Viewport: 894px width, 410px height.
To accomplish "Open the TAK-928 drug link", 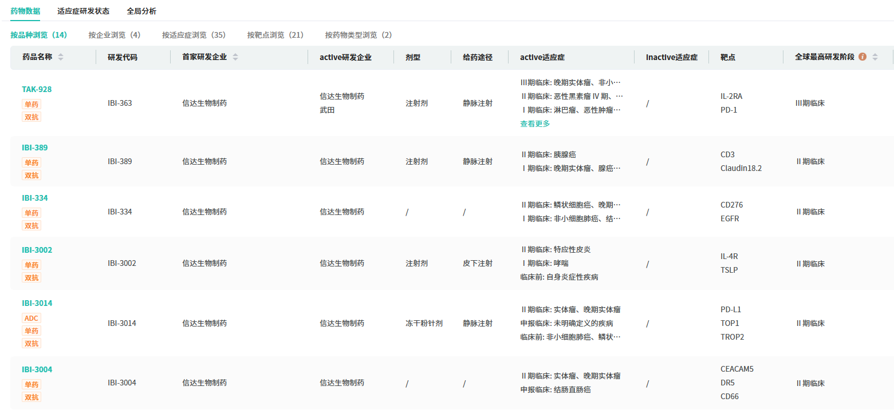I will pyautogui.click(x=37, y=89).
